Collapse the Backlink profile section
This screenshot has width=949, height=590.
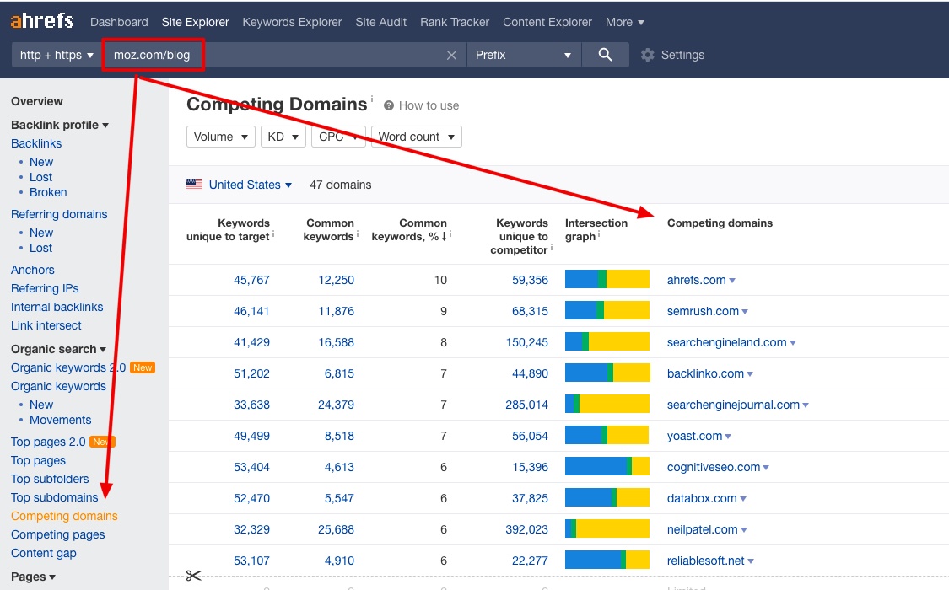tap(59, 125)
